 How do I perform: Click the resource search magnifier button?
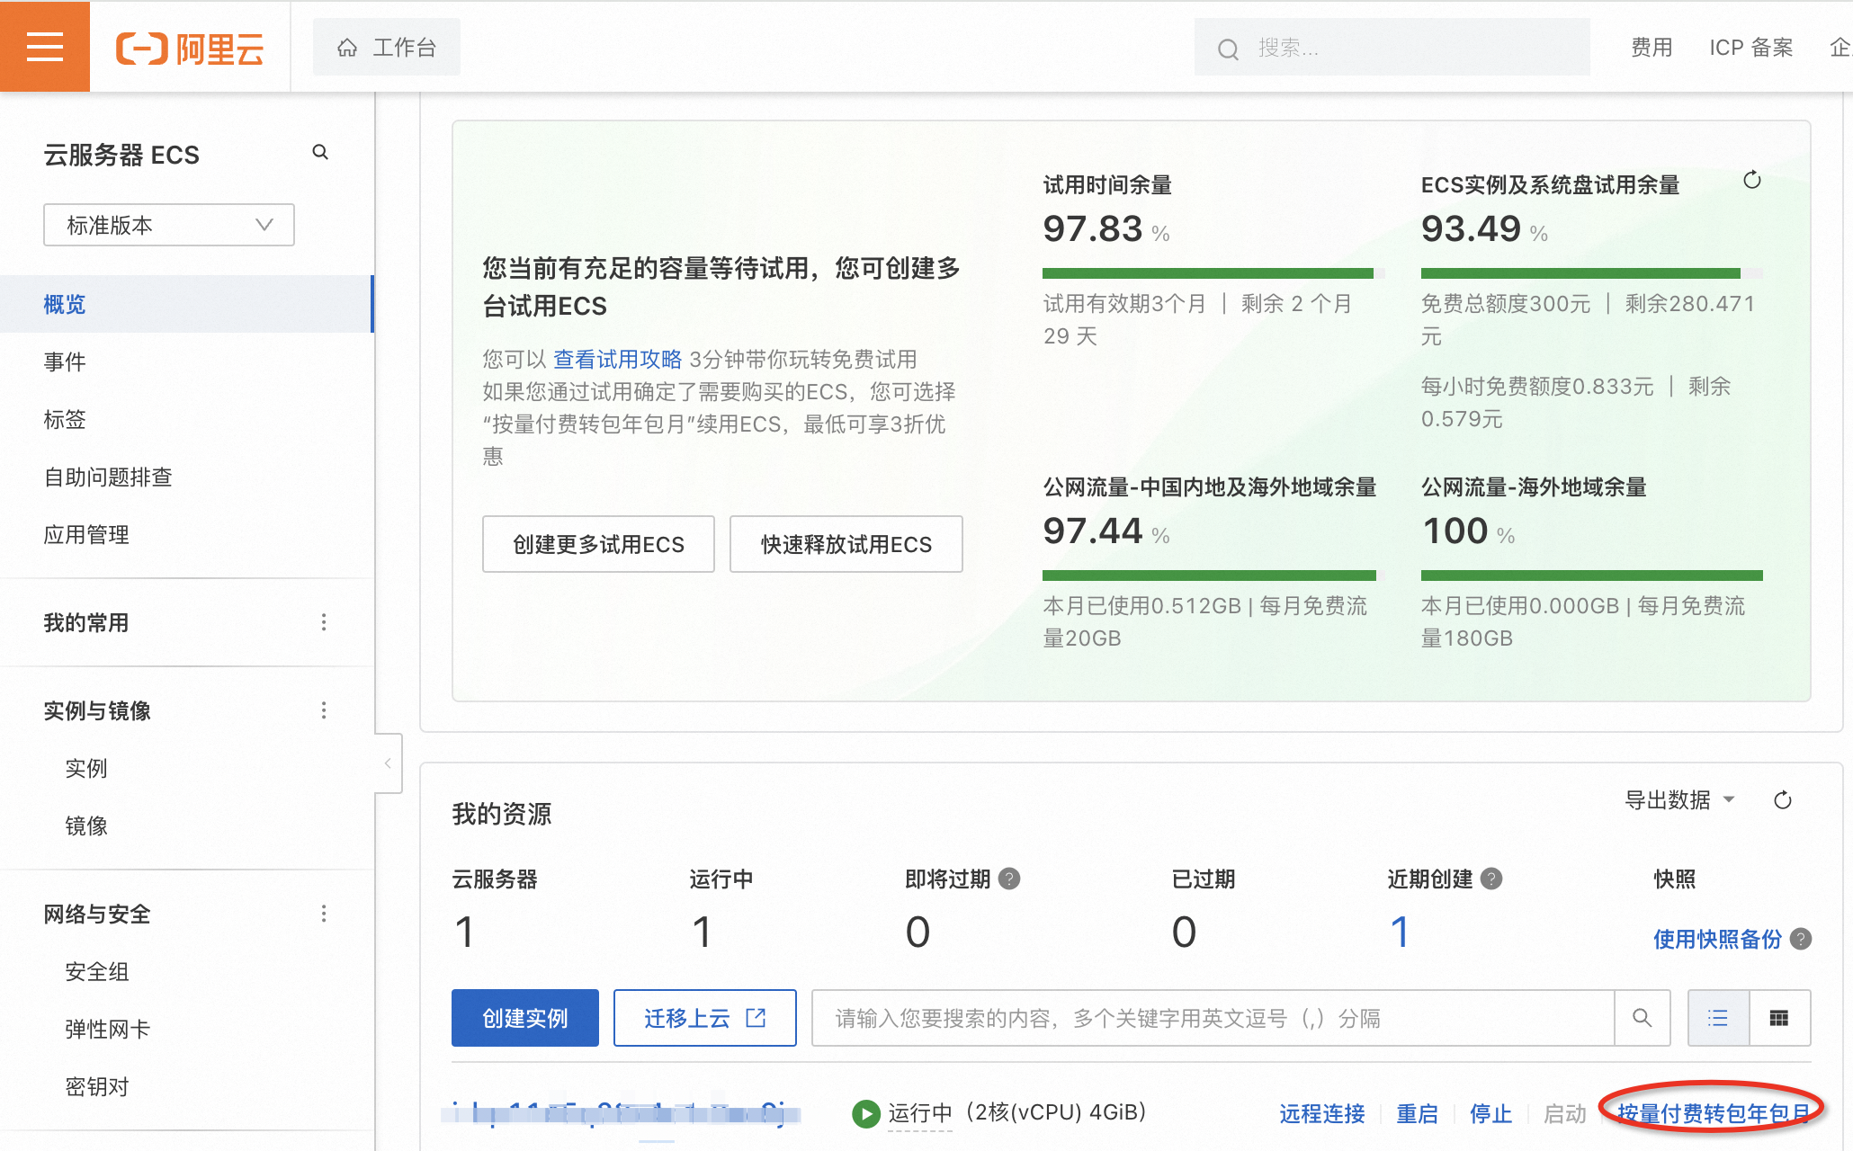pos(1642,1018)
